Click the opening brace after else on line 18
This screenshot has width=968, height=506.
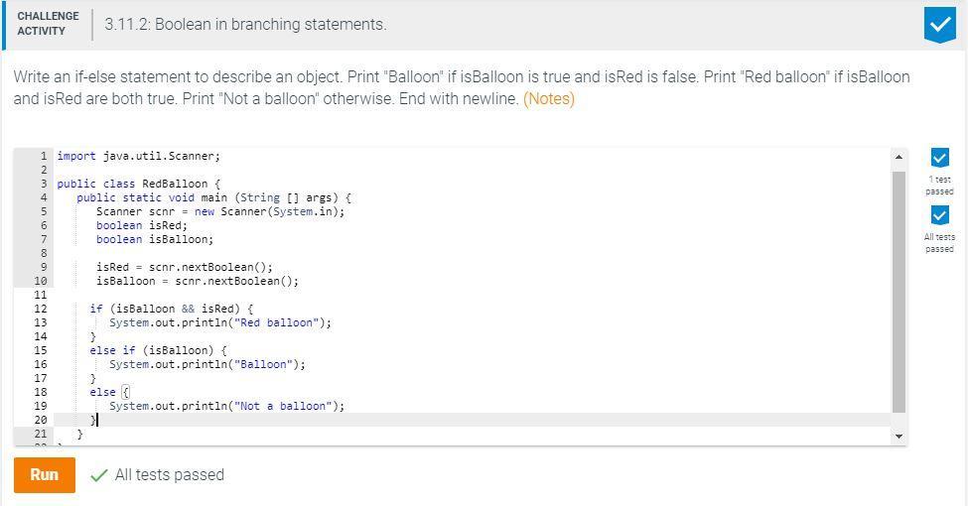tap(125, 392)
